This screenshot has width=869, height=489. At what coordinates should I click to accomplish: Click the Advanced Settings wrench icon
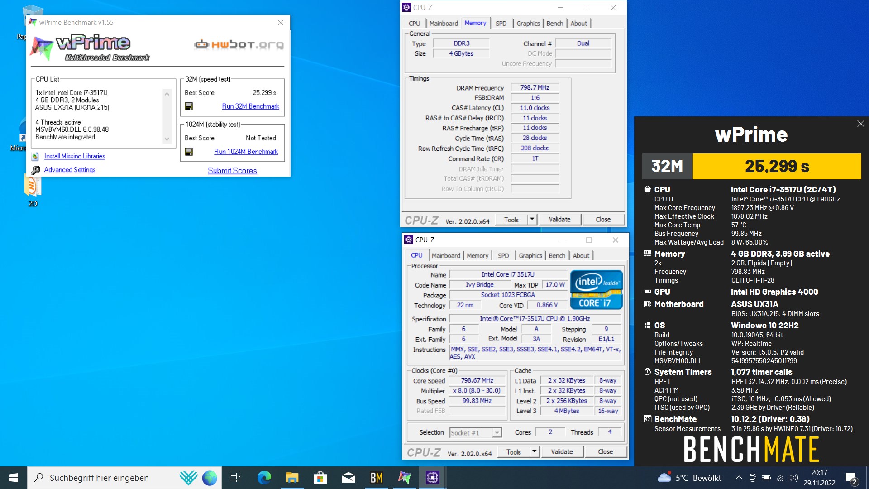click(x=35, y=170)
